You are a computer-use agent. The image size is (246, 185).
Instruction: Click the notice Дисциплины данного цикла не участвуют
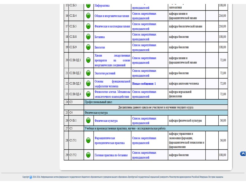click(156, 107)
